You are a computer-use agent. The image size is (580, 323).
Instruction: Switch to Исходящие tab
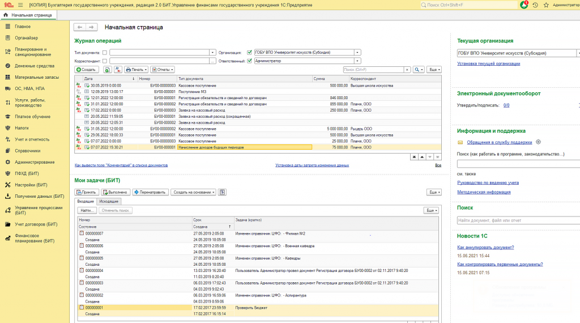(x=109, y=202)
